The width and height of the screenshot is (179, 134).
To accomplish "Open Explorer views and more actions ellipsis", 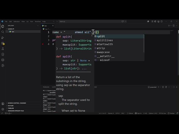I will (38, 26).
